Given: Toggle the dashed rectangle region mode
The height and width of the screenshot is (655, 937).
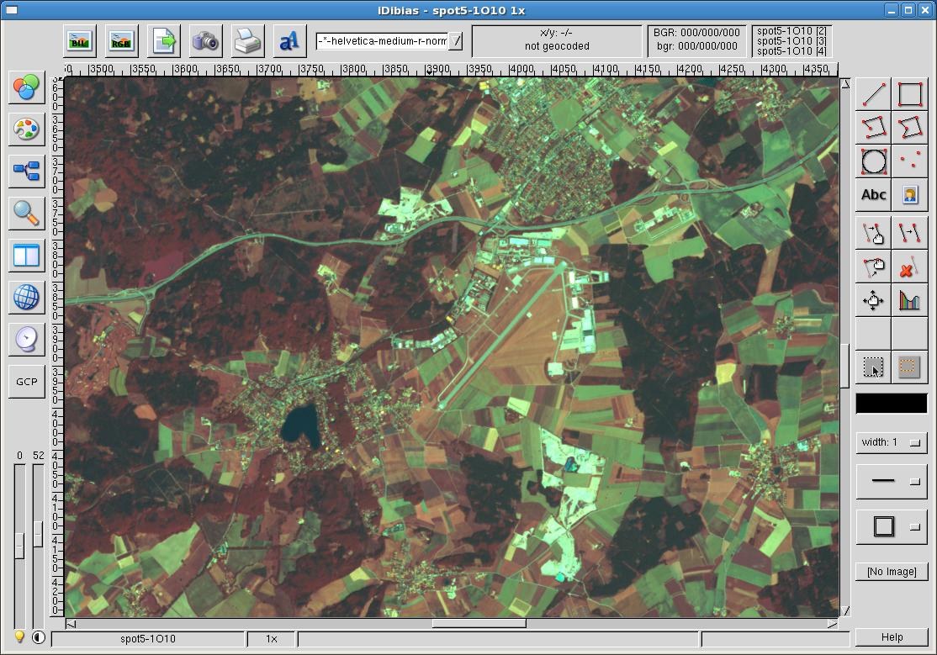Looking at the screenshot, I should point(908,367).
